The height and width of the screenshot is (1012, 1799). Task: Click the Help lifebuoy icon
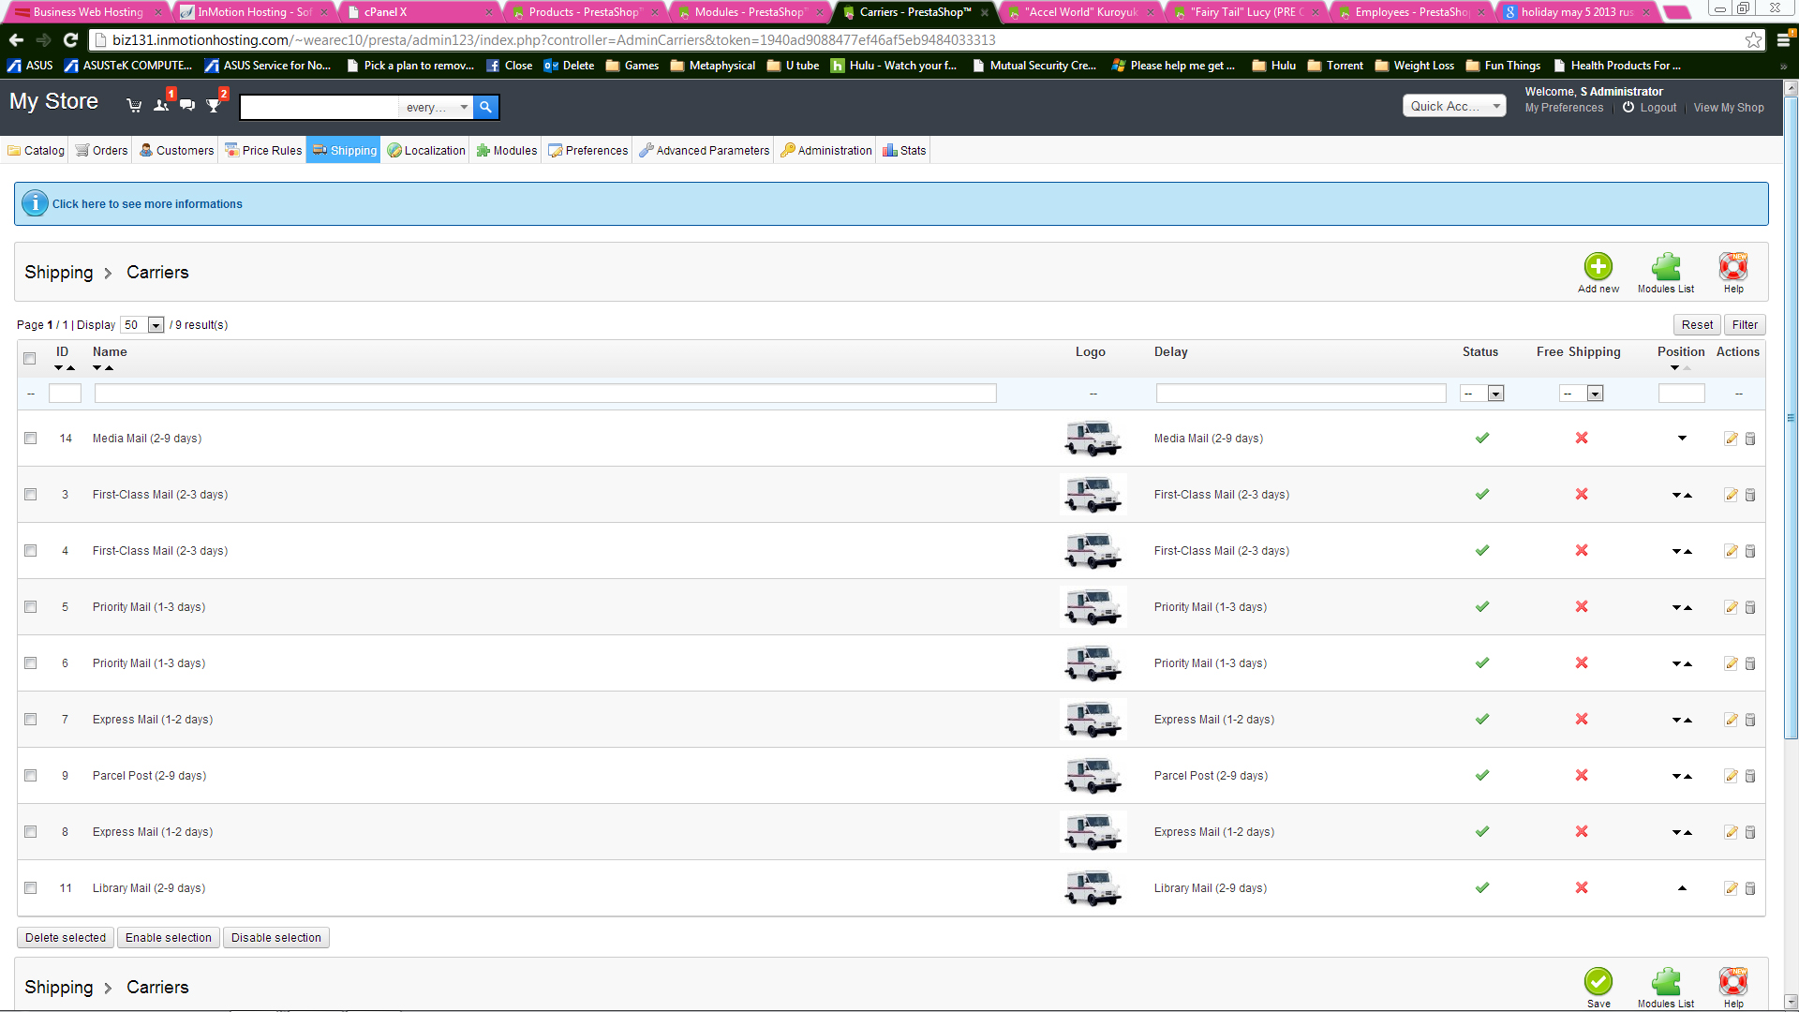(x=1732, y=267)
